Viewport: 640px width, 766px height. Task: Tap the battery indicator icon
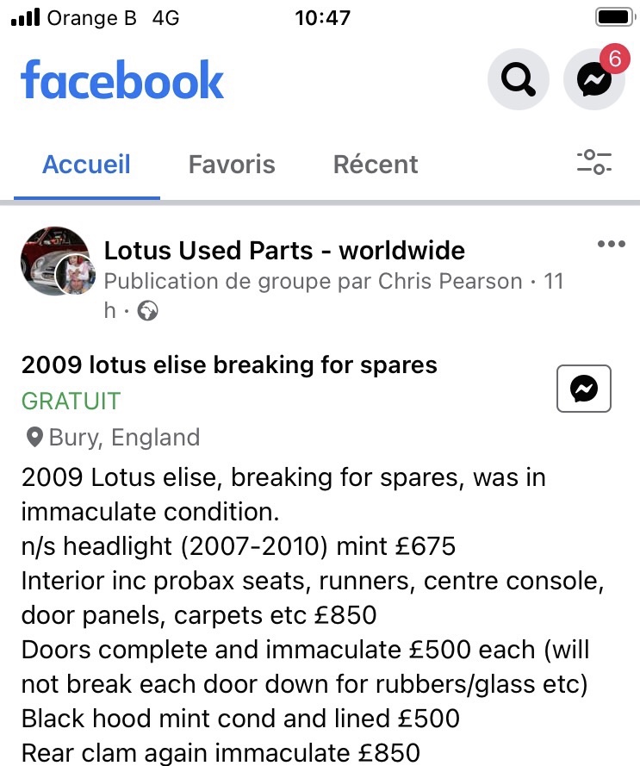614,17
